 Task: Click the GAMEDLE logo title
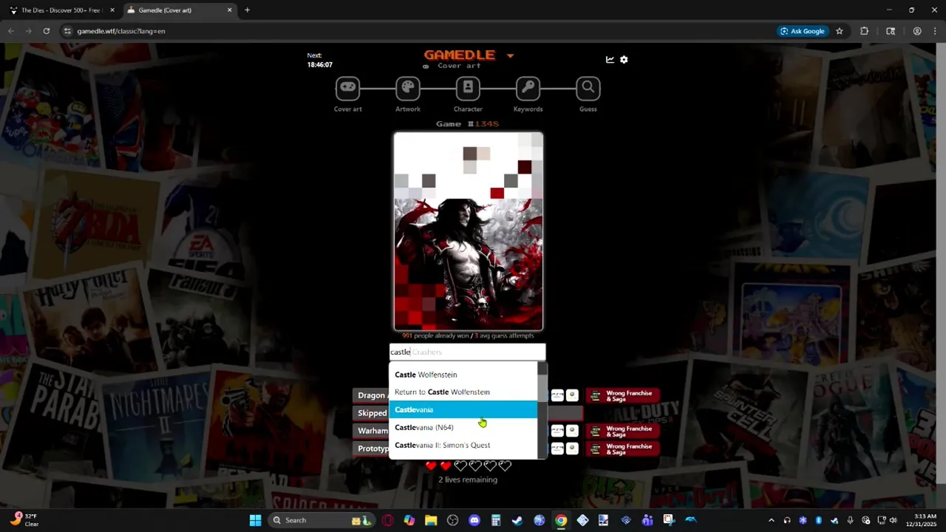(459, 55)
